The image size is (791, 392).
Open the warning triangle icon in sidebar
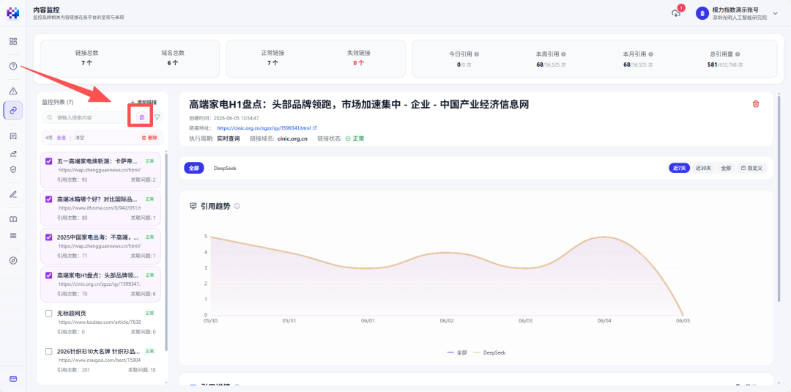[x=13, y=91]
